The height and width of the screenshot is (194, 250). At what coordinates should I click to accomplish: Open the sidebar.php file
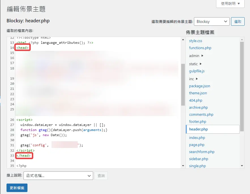coord(199,159)
